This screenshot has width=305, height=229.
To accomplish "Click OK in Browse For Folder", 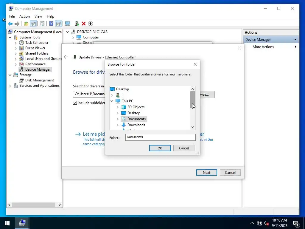I will (x=160, y=148).
